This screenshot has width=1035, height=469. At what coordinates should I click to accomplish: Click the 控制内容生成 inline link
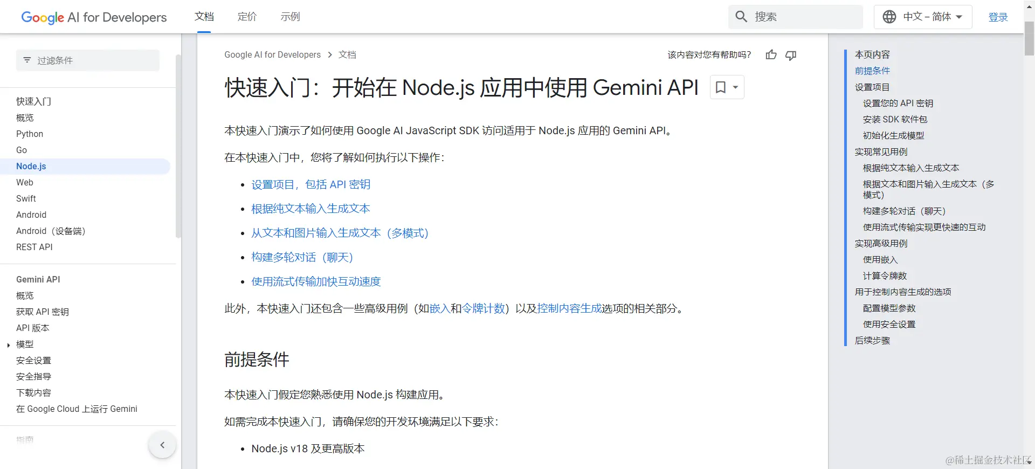(x=569, y=308)
